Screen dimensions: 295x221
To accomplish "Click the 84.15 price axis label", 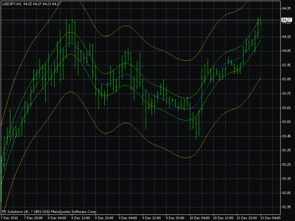I will tap(287, 37).
